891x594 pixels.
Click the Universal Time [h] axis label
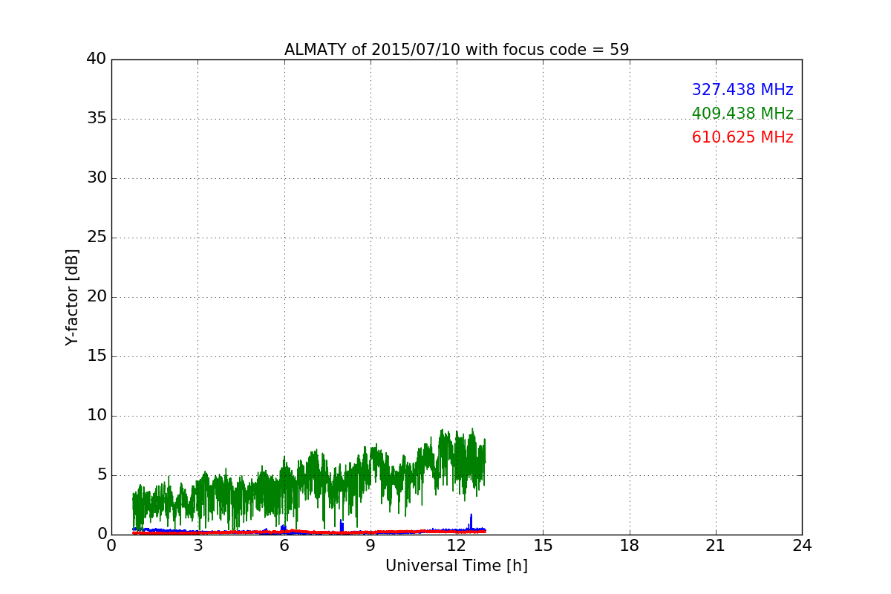[457, 566]
